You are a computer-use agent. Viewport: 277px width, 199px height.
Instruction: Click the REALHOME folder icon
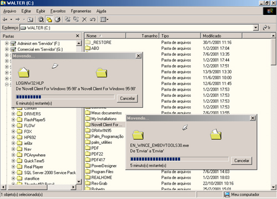coord(88,177)
